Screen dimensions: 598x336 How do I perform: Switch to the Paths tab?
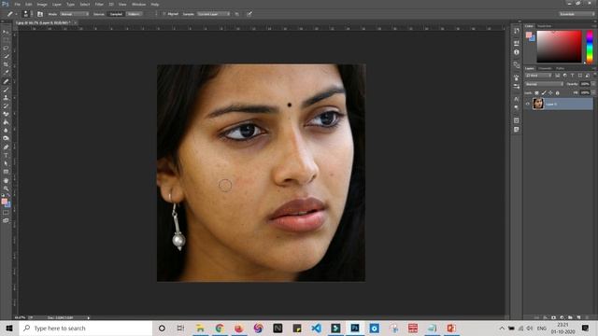pos(560,68)
